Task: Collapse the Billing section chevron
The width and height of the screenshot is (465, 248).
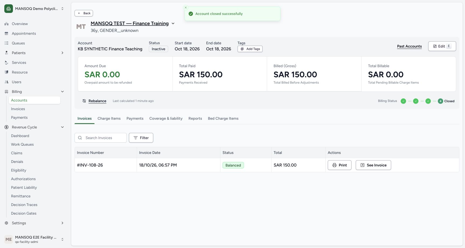Action: click(x=62, y=92)
